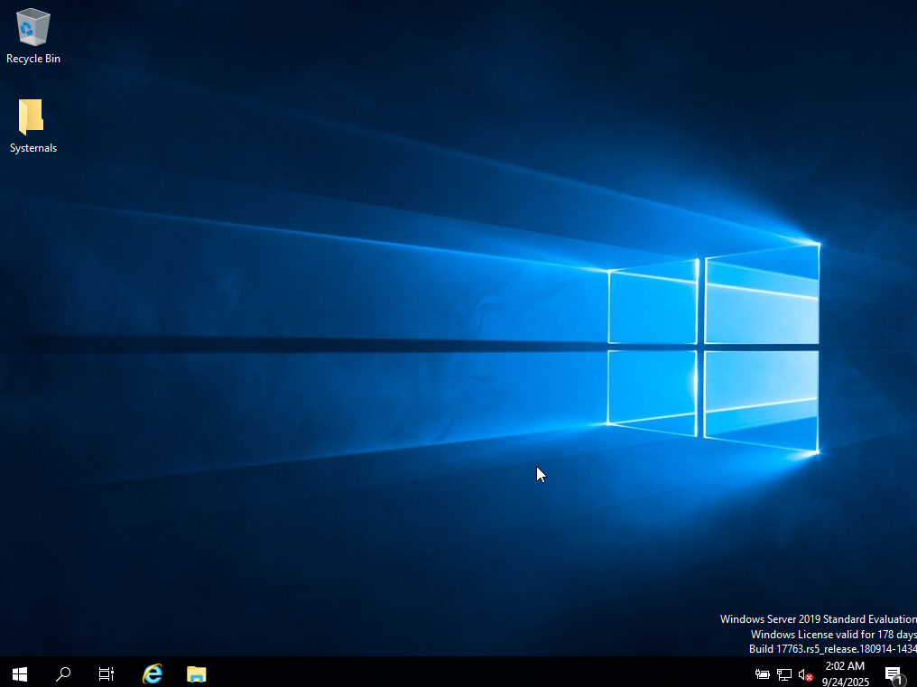The image size is (917, 687).
Task: Click the battery power tray icon
Action: (x=763, y=674)
